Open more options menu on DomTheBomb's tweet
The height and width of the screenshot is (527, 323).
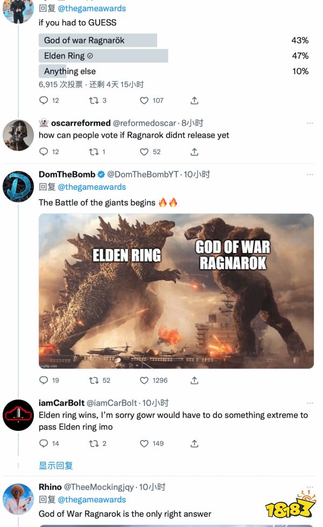click(310, 175)
